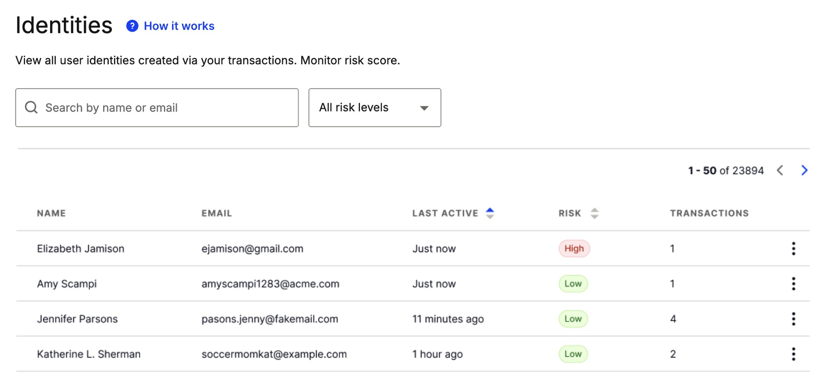Select the Elizabeth Jamison name cell
This screenshot has height=374, width=828.
click(x=81, y=249)
